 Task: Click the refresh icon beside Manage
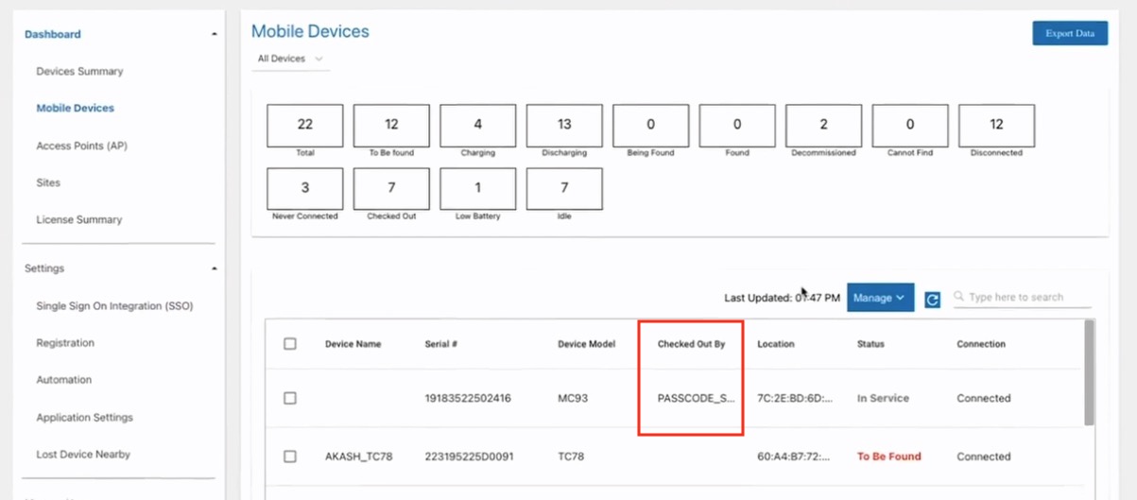[932, 299]
